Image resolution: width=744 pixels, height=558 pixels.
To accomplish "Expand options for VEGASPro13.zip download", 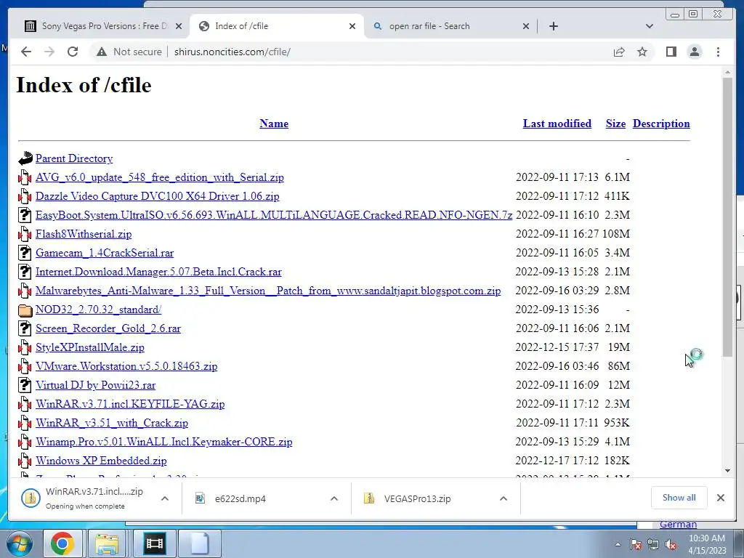I will (504, 498).
